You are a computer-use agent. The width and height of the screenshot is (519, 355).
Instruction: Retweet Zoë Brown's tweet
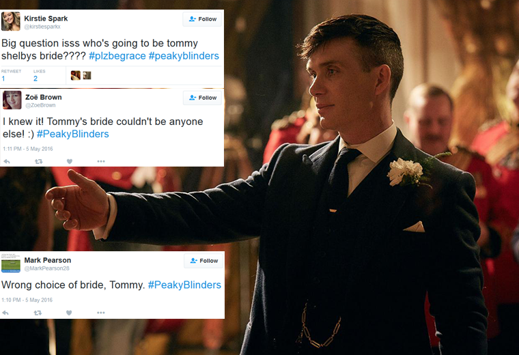pyautogui.click(x=39, y=161)
